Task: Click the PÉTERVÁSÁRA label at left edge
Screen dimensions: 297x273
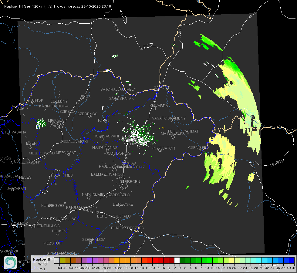Action: 13,132
